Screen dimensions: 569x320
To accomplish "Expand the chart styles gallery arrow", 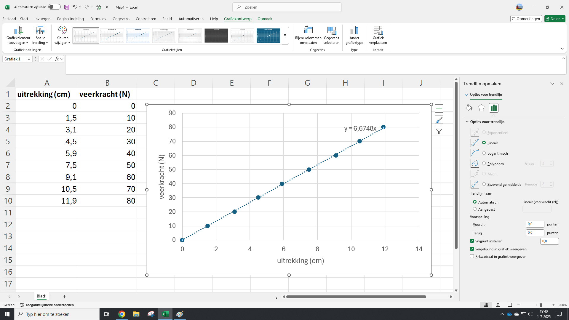I will (285, 36).
